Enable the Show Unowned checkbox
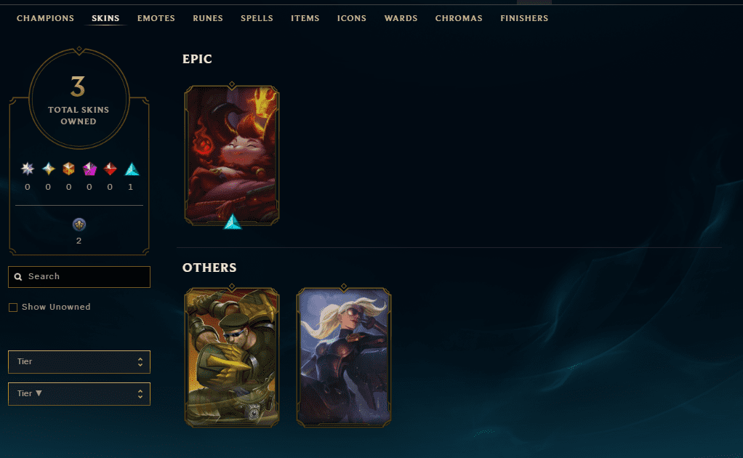Viewport: 743px width, 458px height. click(13, 308)
